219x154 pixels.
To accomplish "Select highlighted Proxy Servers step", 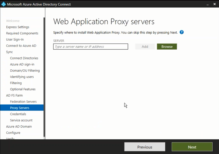I will coord(22,108).
